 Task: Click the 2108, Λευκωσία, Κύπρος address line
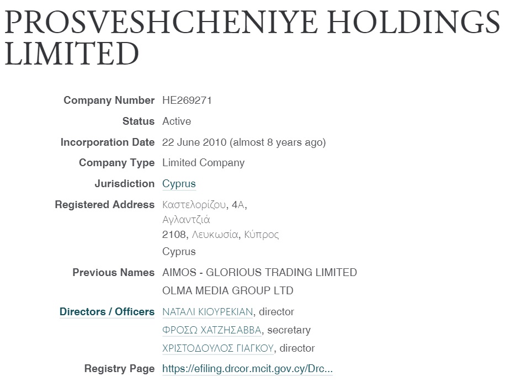click(220, 235)
